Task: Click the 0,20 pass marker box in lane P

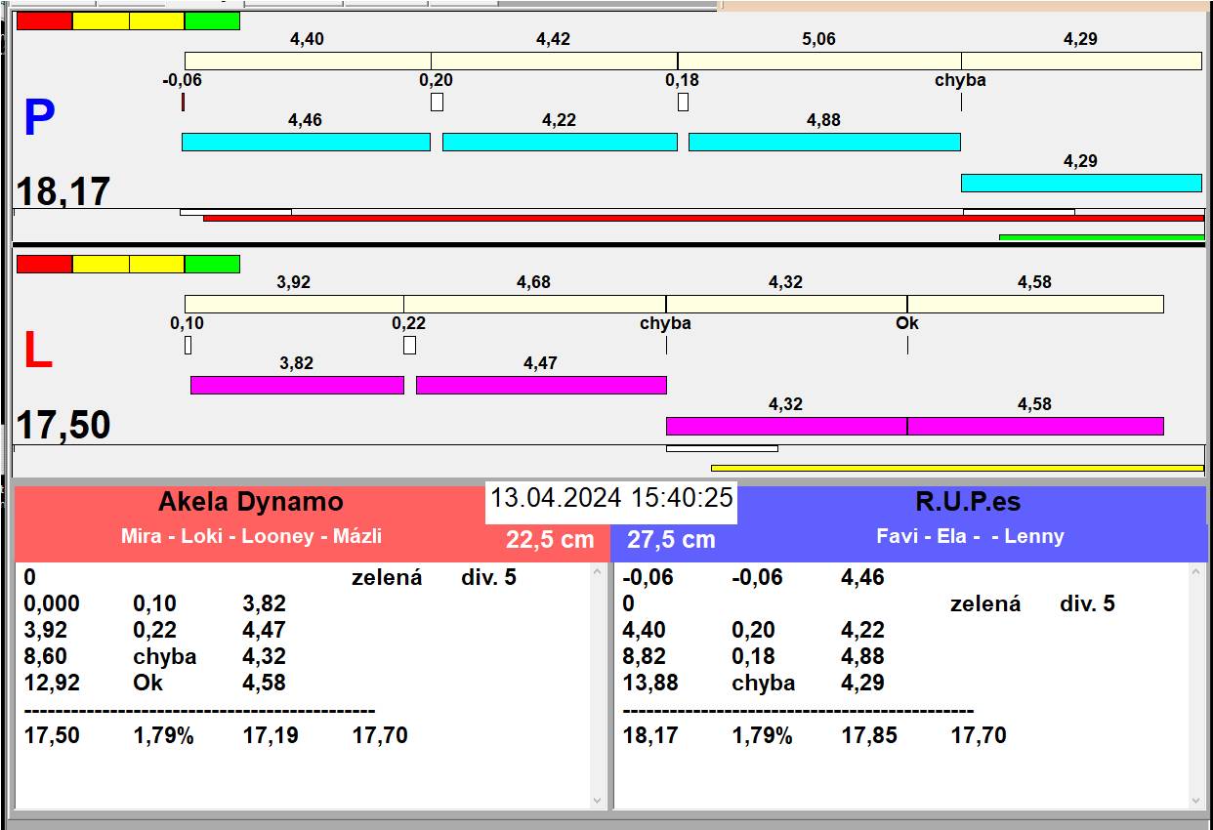Action: (x=437, y=102)
